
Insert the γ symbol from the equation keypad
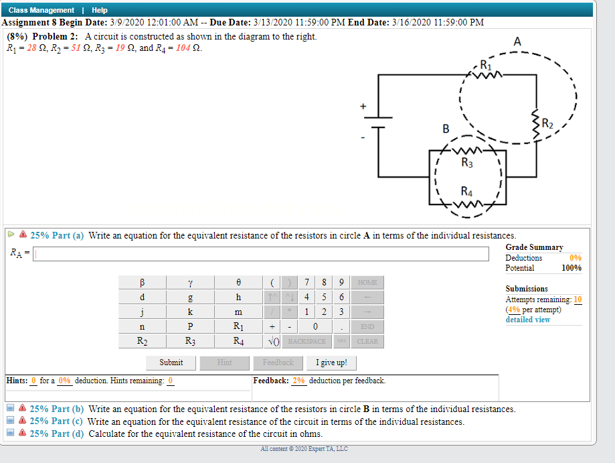point(190,282)
